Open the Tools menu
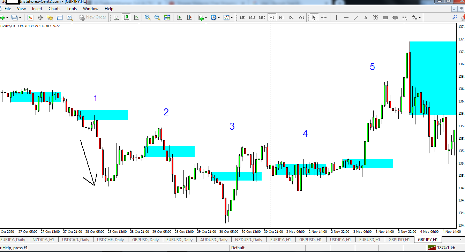The height and width of the screenshot is (252, 465). pos(72,9)
